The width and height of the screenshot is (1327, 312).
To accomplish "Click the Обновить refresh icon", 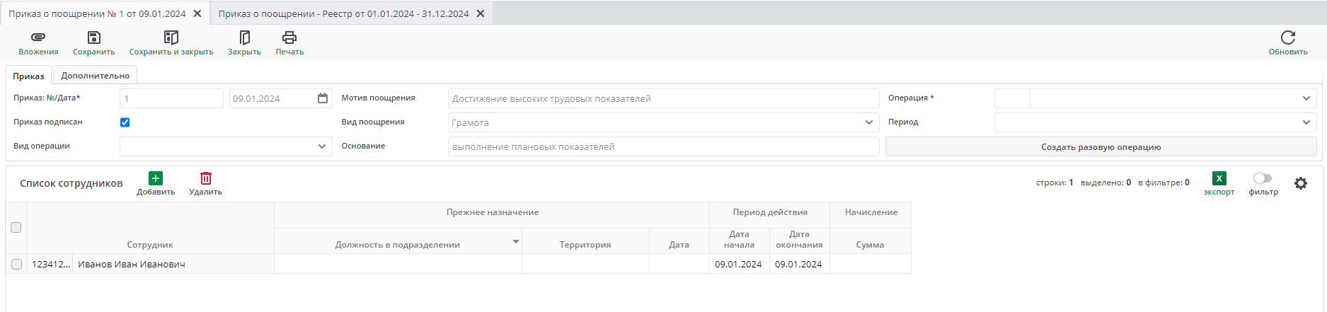I will (x=1287, y=37).
